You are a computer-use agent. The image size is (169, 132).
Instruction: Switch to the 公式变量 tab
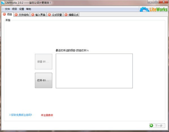(x=55, y=15)
